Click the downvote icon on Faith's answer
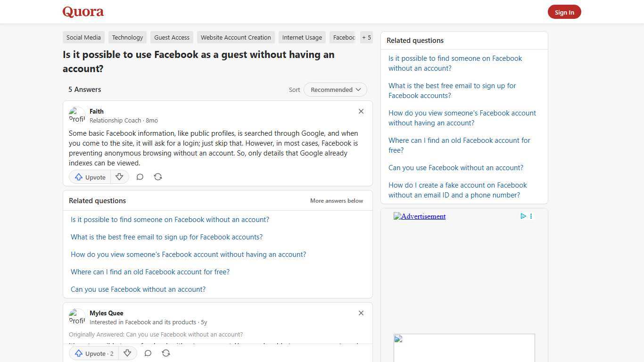The height and width of the screenshot is (362, 644). pos(119,177)
